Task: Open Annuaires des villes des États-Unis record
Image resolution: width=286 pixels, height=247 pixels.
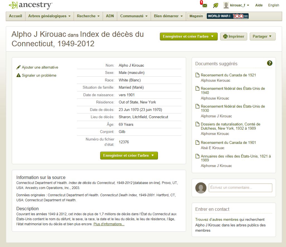Action: [236, 158]
